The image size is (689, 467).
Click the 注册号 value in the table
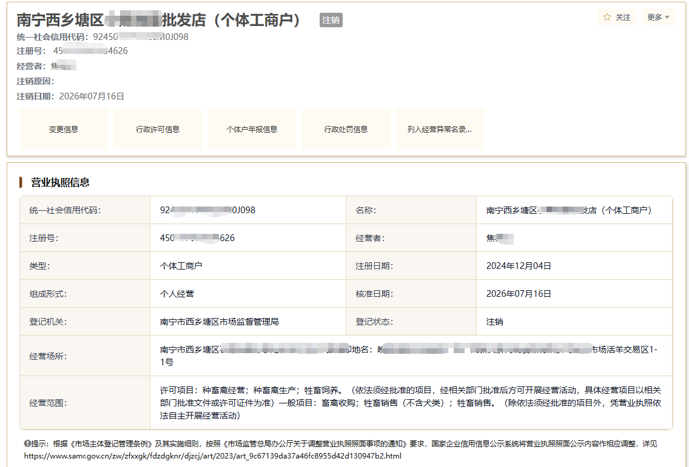[x=197, y=238]
